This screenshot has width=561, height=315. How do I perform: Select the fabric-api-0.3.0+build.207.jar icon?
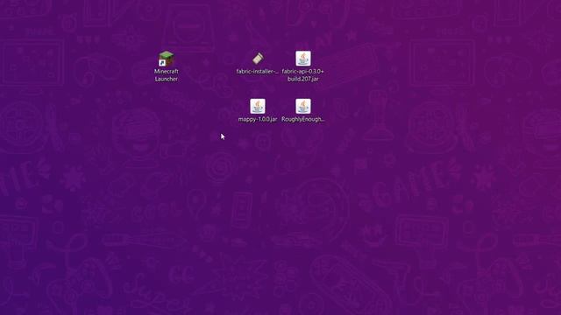(303, 59)
